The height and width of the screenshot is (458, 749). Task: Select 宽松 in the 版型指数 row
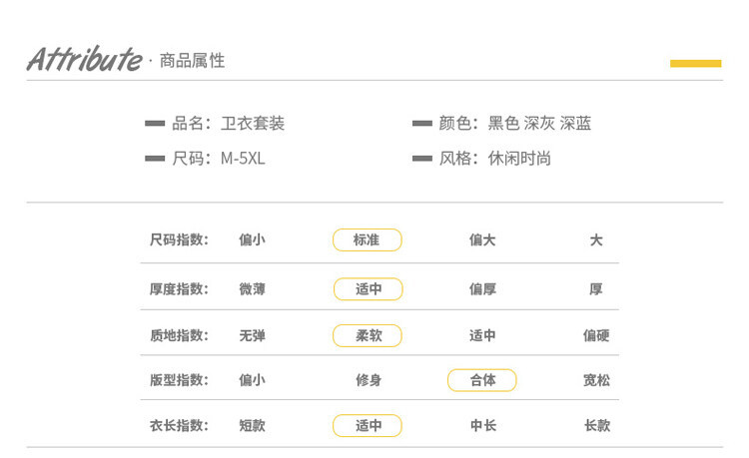[x=596, y=380]
